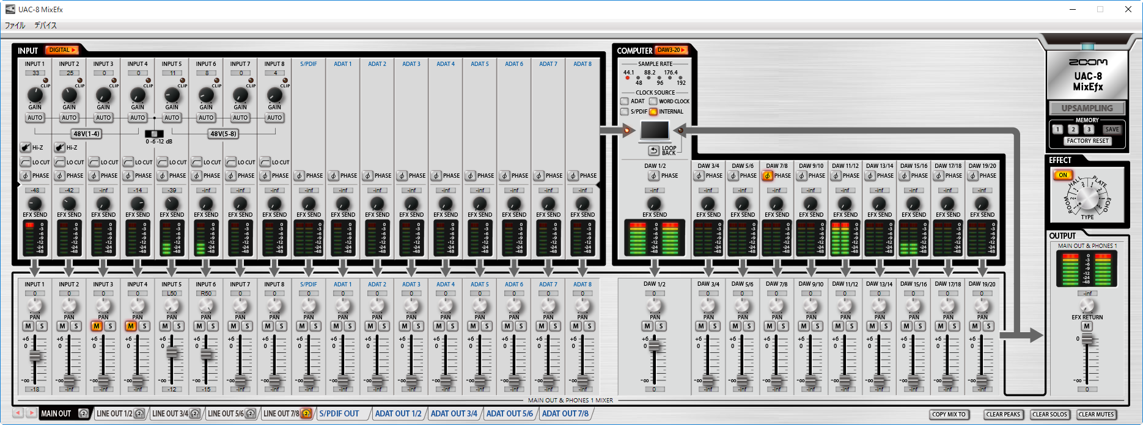Invert the phase on Input 4

tap(128, 176)
